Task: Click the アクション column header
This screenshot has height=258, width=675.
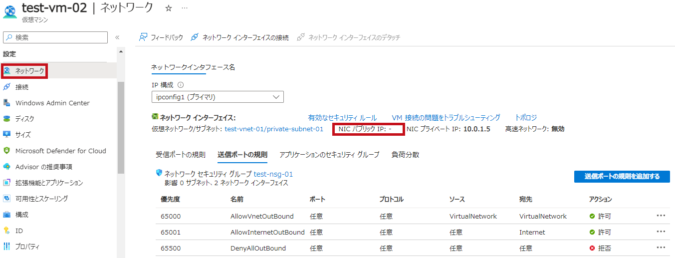Action: pos(601,199)
